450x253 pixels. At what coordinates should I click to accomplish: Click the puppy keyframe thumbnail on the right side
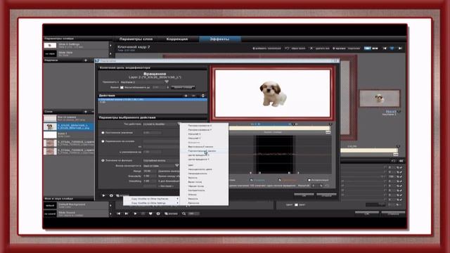(x=380, y=98)
